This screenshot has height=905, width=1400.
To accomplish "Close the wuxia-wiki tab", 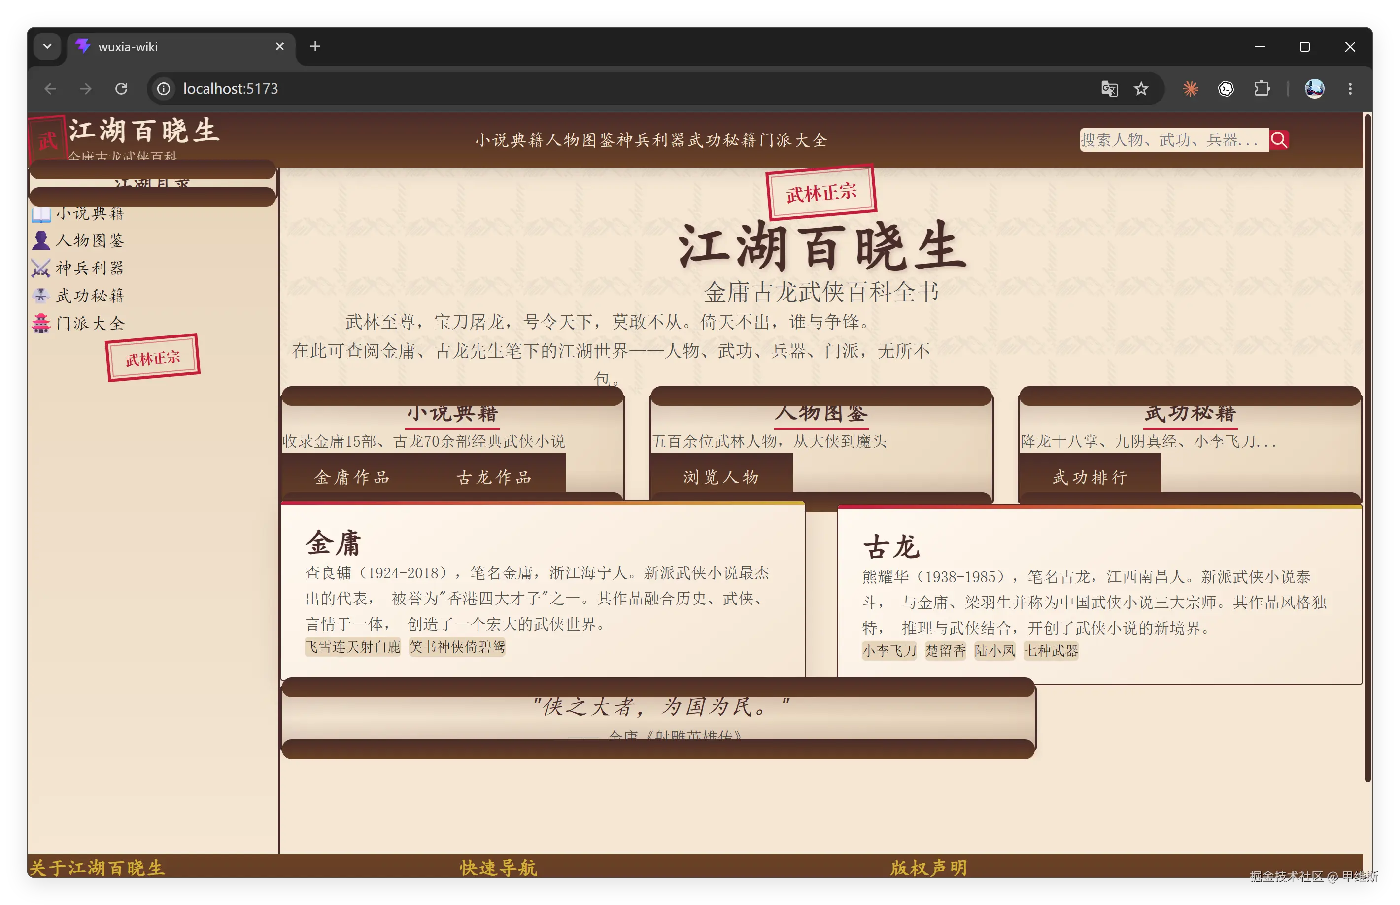I will tap(280, 46).
